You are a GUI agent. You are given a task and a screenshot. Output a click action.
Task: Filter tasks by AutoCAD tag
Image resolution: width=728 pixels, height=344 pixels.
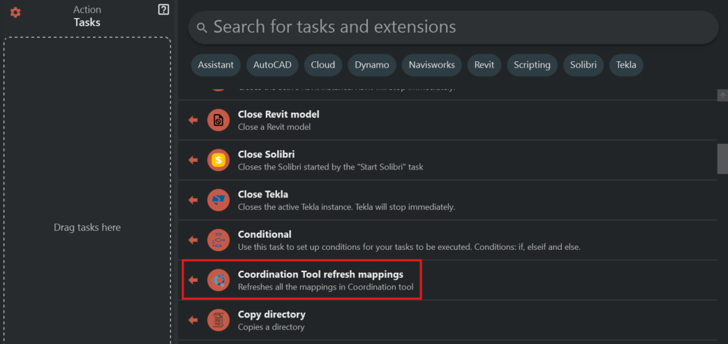[272, 65]
